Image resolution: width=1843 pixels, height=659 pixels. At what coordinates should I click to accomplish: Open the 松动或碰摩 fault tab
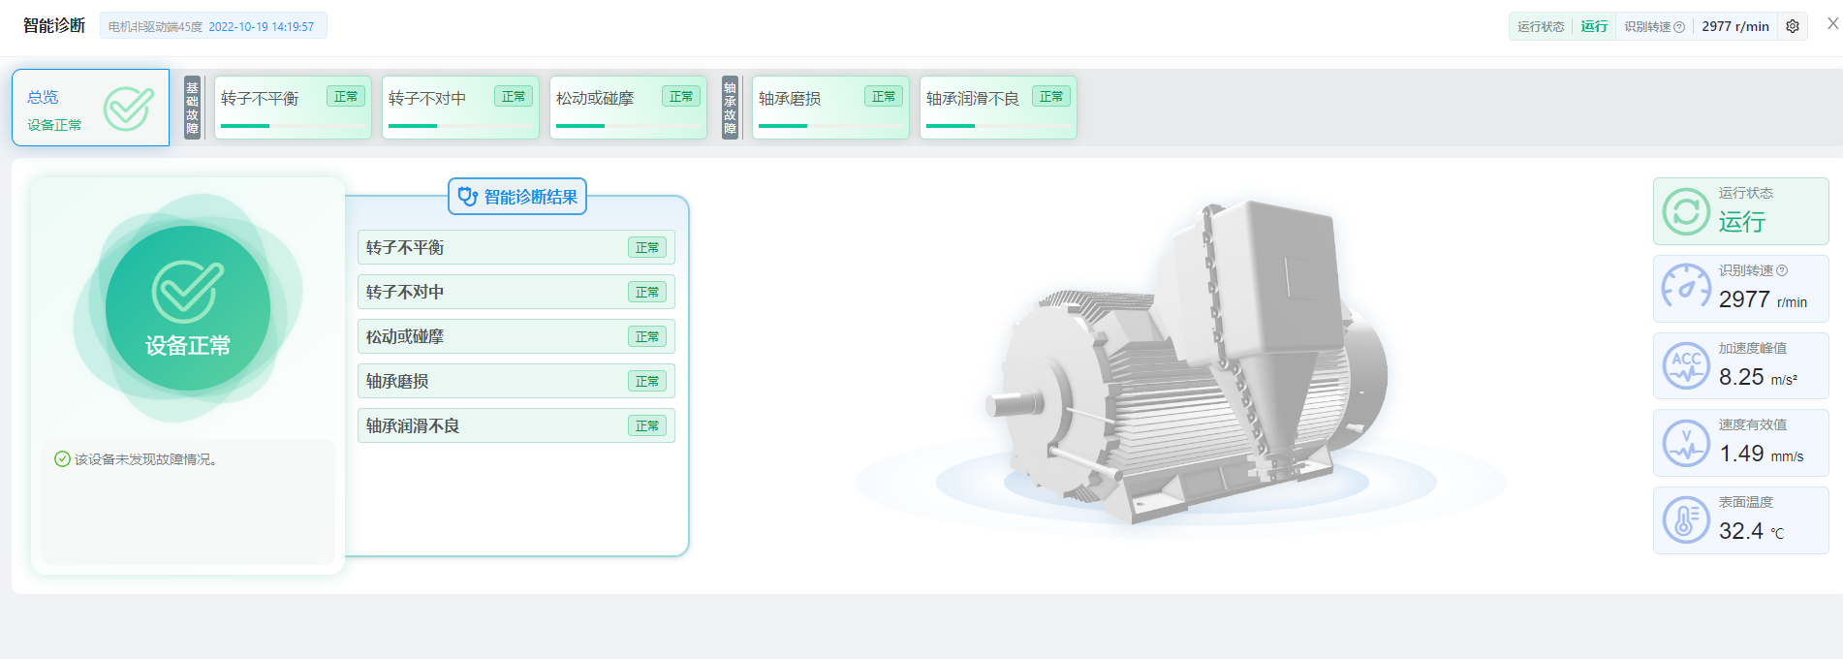tap(628, 108)
